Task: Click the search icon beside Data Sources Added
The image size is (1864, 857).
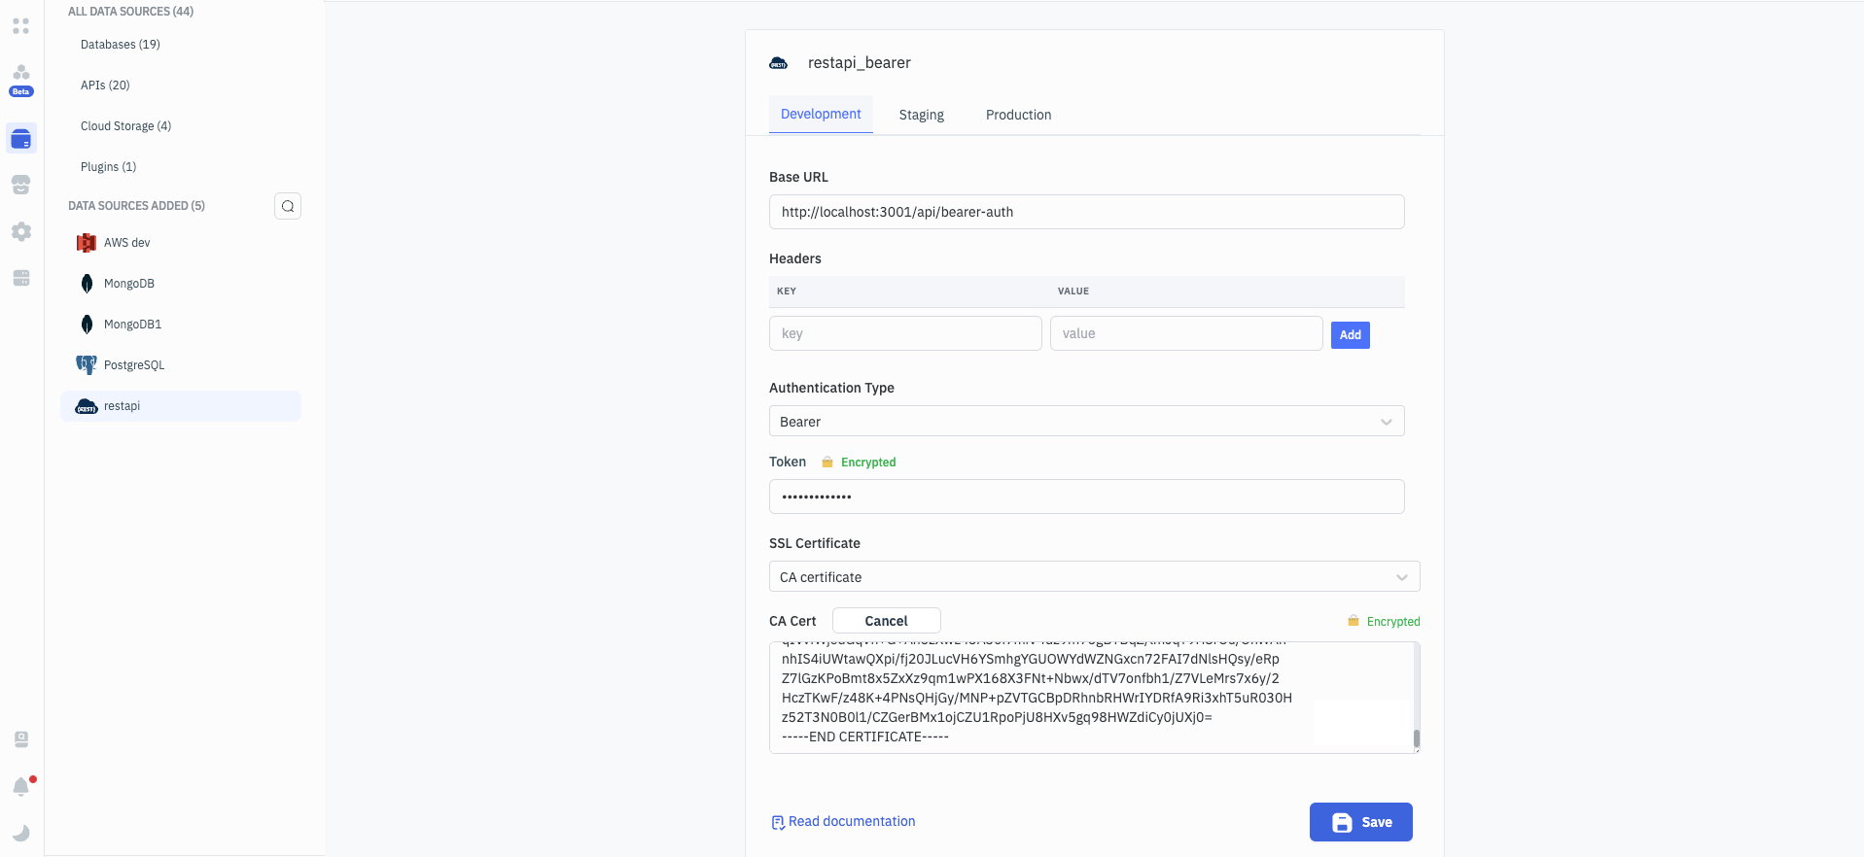Action: pos(288,206)
